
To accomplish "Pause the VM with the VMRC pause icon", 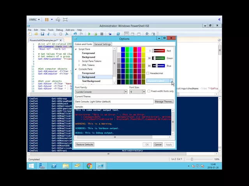I will click(47, 20).
